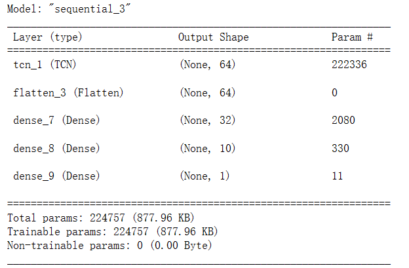Viewport: 409px width, 268px height.
Task: Select the dense_8 (Dense) layer name
Action: click(x=56, y=149)
